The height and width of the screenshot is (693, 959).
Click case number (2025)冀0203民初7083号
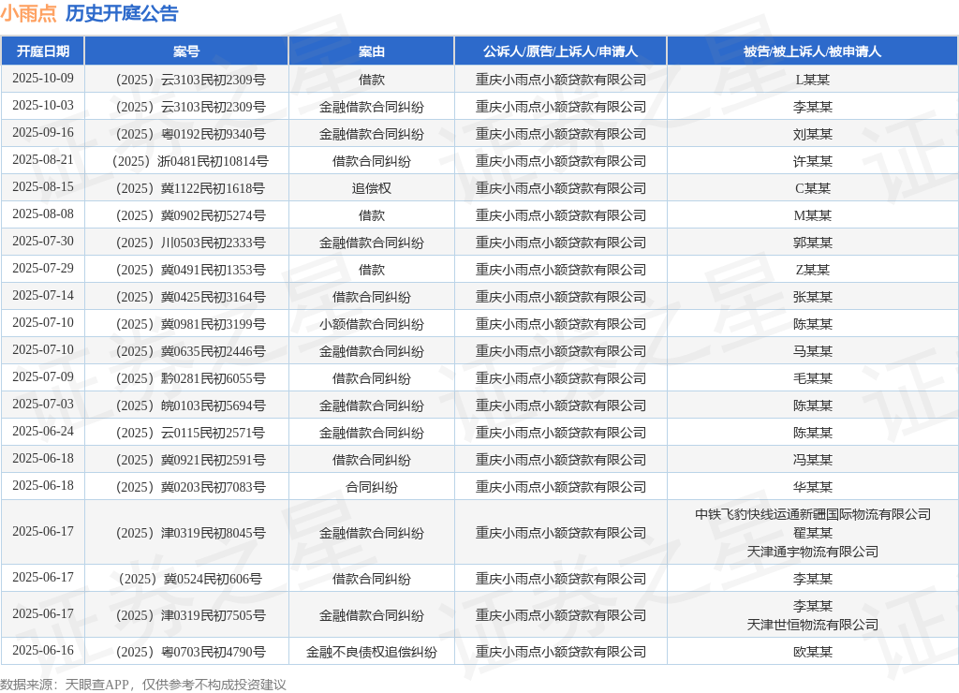[190, 487]
